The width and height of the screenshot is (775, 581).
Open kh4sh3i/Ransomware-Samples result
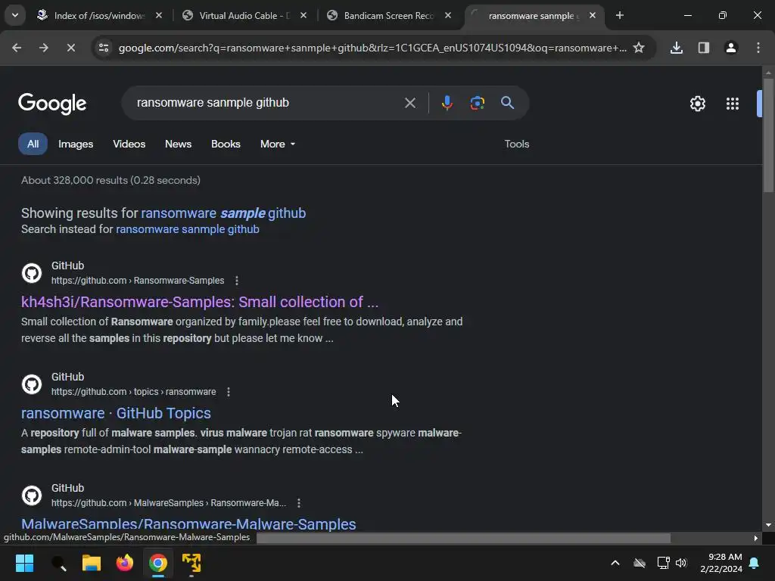point(200,302)
